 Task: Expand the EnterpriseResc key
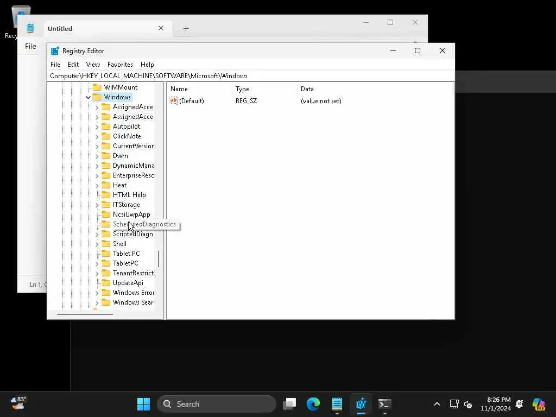97,175
